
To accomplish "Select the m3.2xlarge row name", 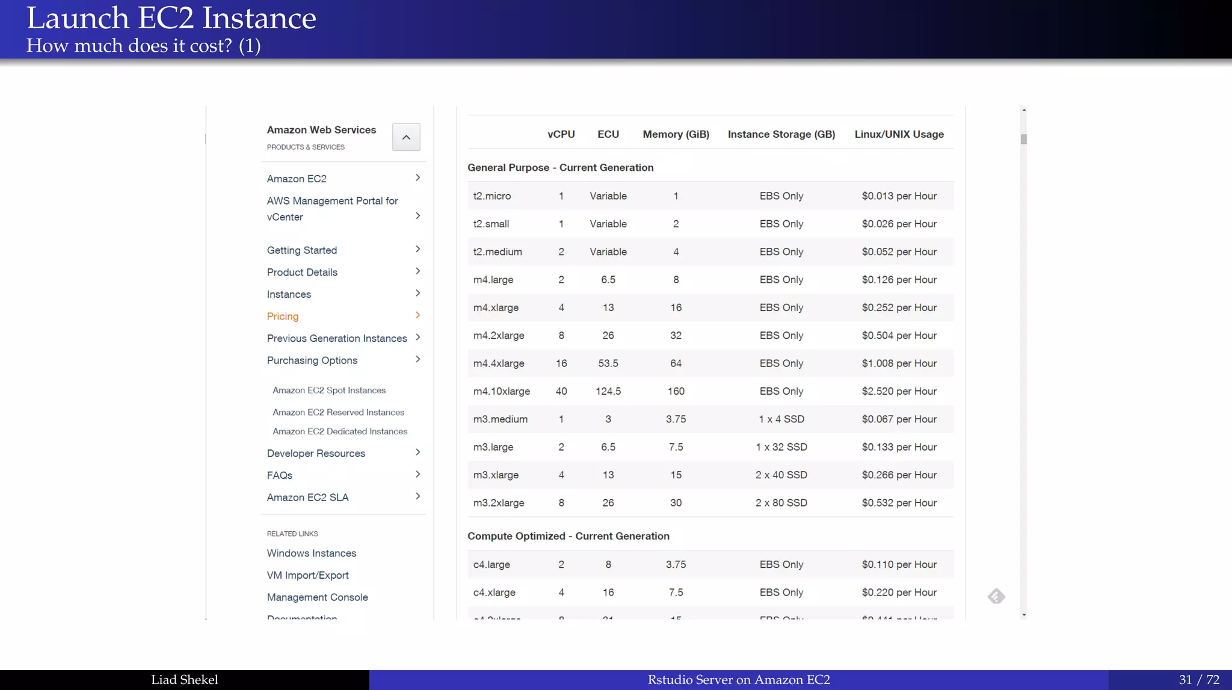I will coord(499,503).
